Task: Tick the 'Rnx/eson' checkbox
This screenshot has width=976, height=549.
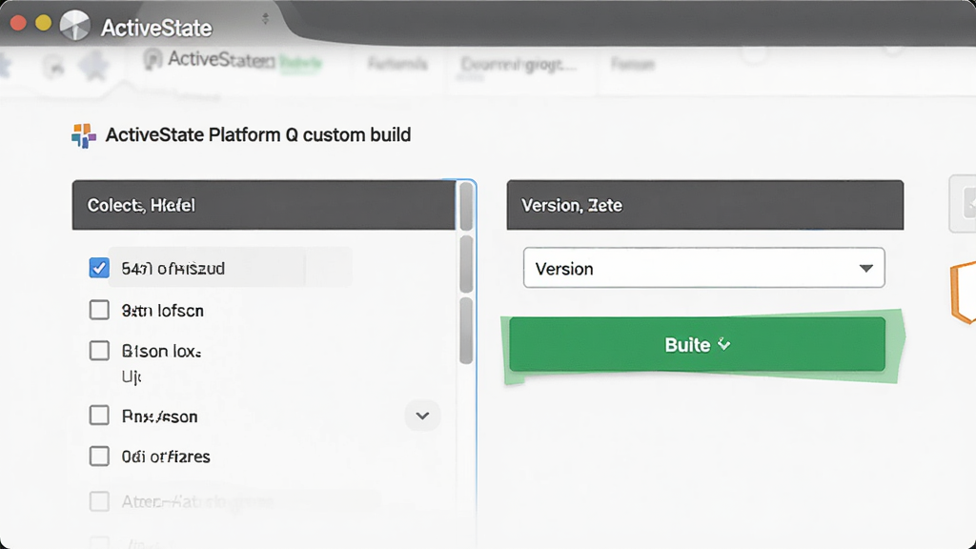Action: pyautogui.click(x=99, y=416)
